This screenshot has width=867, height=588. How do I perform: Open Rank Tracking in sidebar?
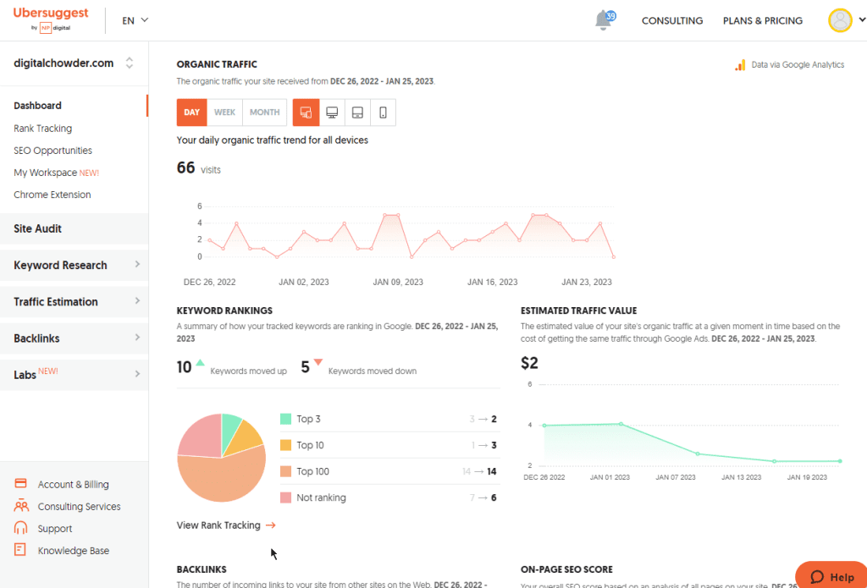(42, 129)
